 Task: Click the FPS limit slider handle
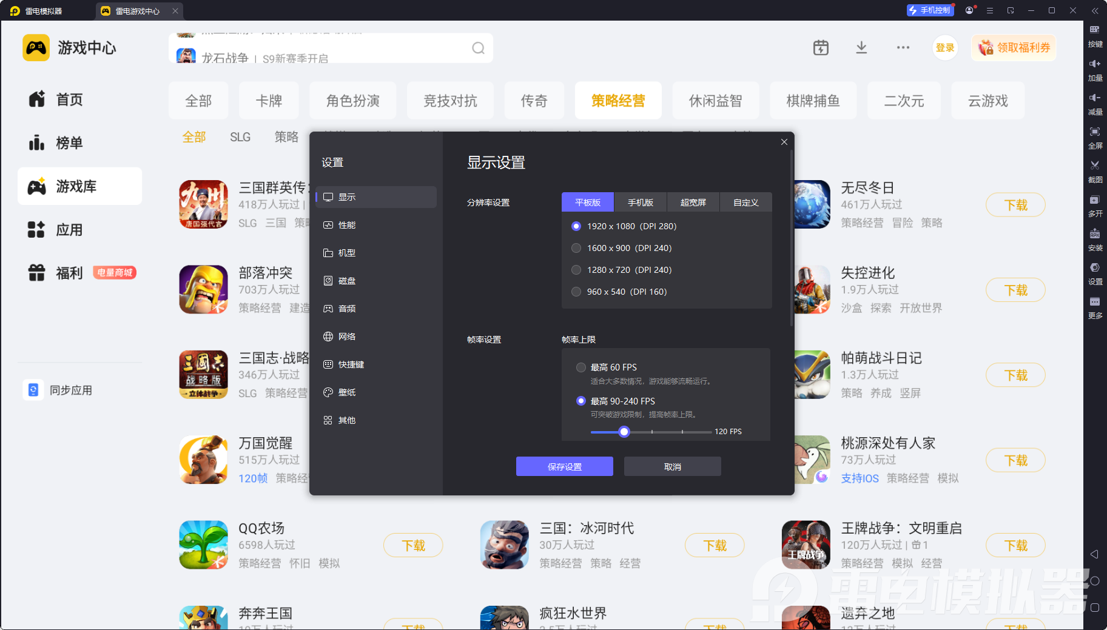pyautogui.click(x=624, y=432)
